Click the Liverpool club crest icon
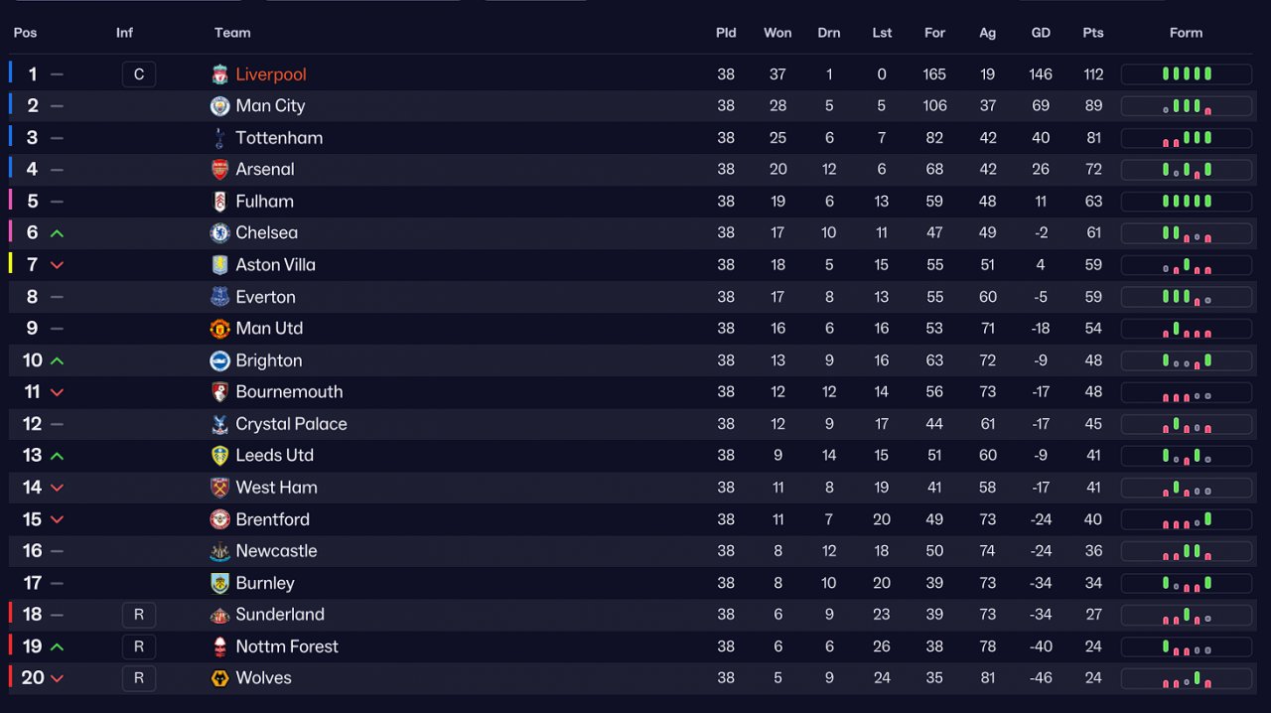Screen dimensions: 1271x713 point(219,74)
